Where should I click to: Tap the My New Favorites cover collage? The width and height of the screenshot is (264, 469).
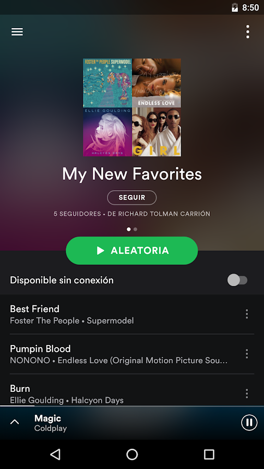pyautogui.click(x=132, y=107)
